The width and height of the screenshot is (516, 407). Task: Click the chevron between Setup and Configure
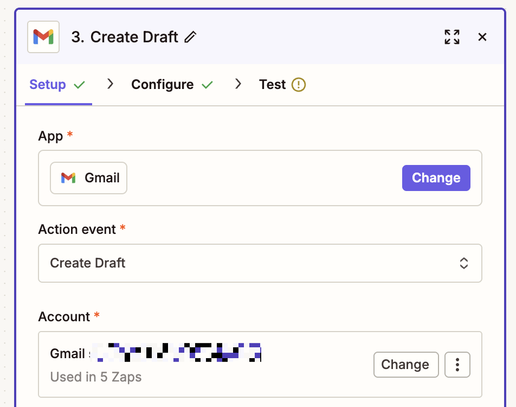[x=110, y=84]
